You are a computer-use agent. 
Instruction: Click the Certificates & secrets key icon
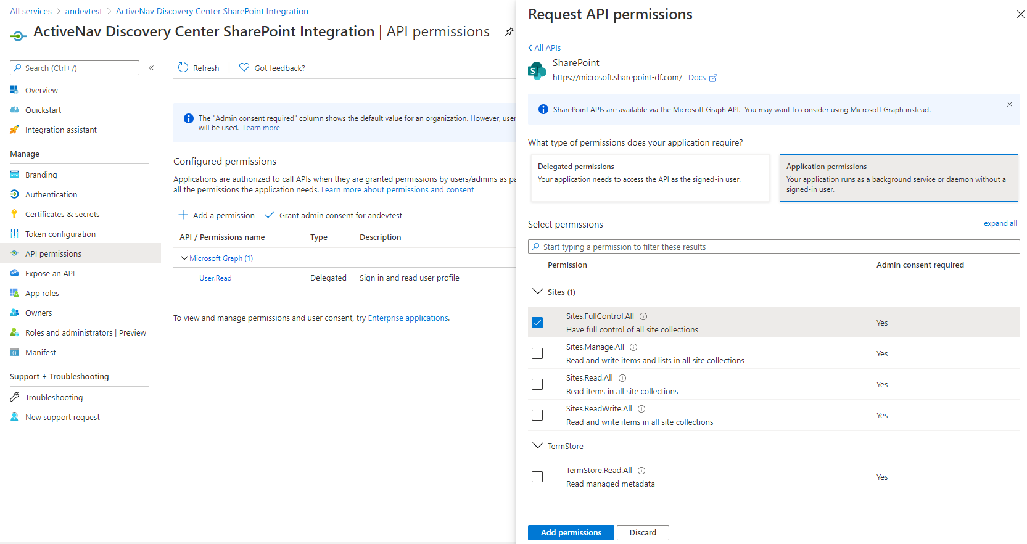pos(14,214)
